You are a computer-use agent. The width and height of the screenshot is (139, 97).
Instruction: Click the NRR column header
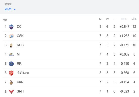click(124, 19)
